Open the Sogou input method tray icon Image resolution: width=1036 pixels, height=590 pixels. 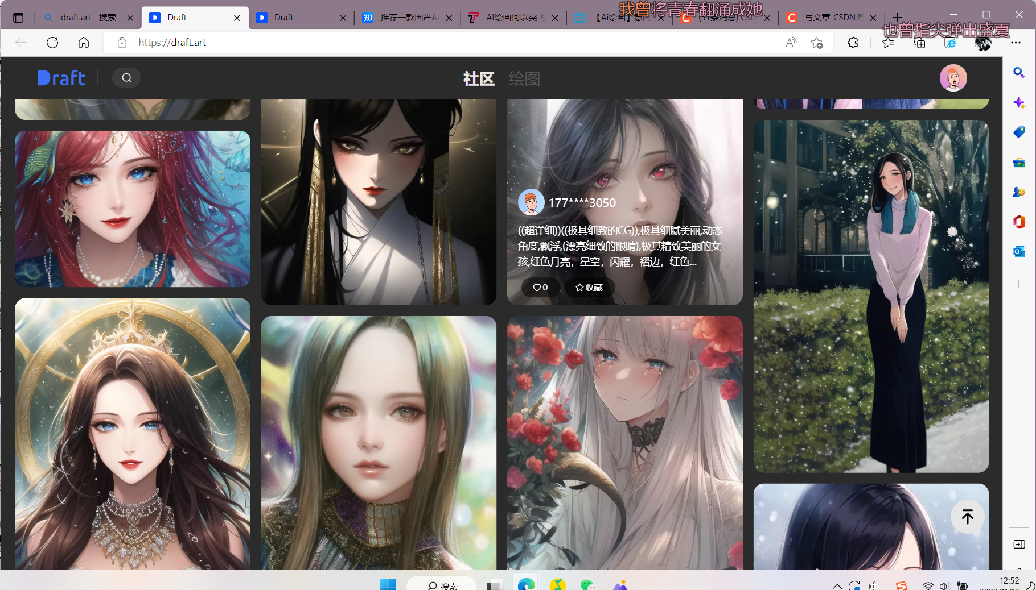pos(901,585)
